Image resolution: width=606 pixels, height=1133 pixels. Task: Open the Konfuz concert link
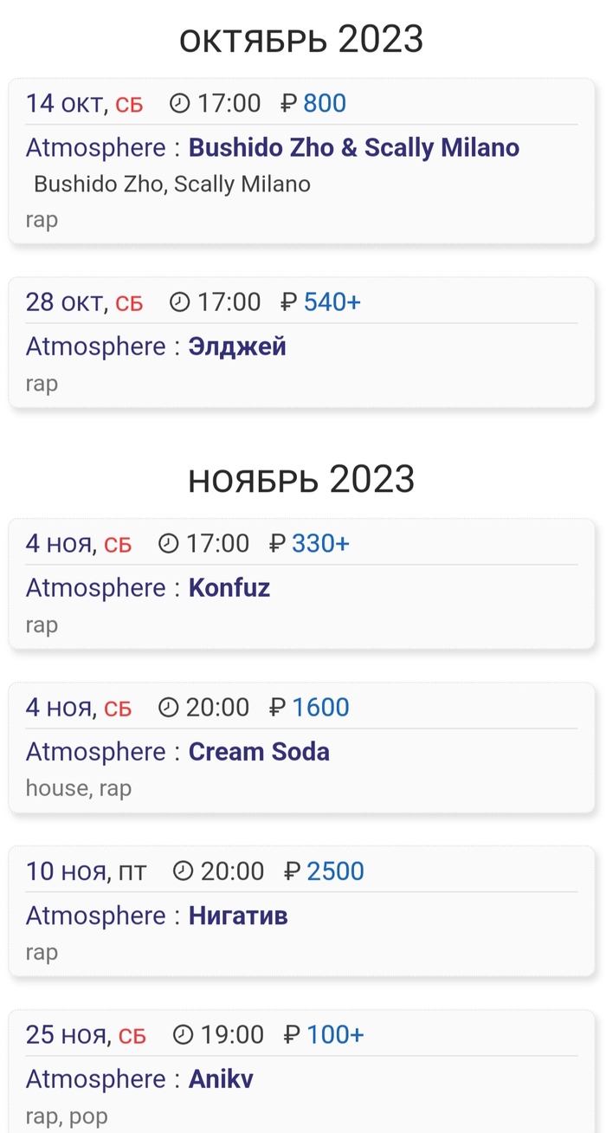pos(229,588)
